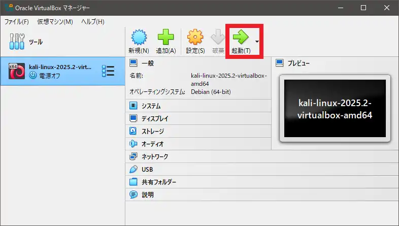
Task: Click the ディスプレイ monitor icon
Action: (134, 118)
